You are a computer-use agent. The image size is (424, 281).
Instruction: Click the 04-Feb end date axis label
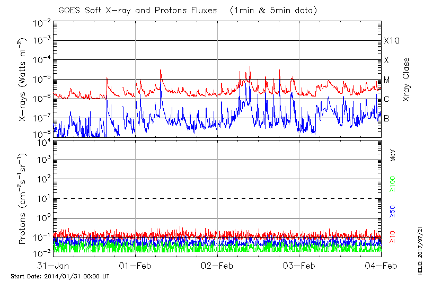coord(381,265)
